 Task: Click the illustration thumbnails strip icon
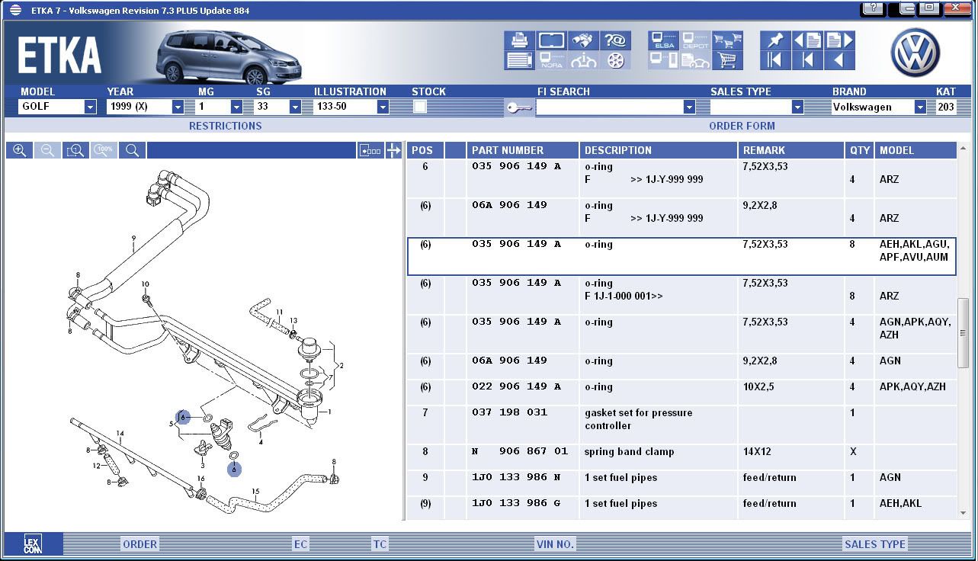pyautogui.click(x=370, y=150)
